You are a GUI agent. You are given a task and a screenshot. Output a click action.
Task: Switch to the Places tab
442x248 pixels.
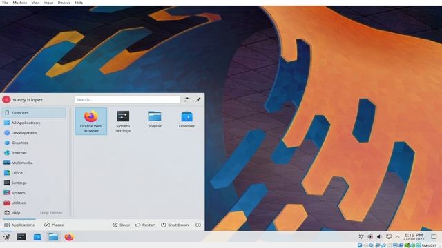pos(54,225)
